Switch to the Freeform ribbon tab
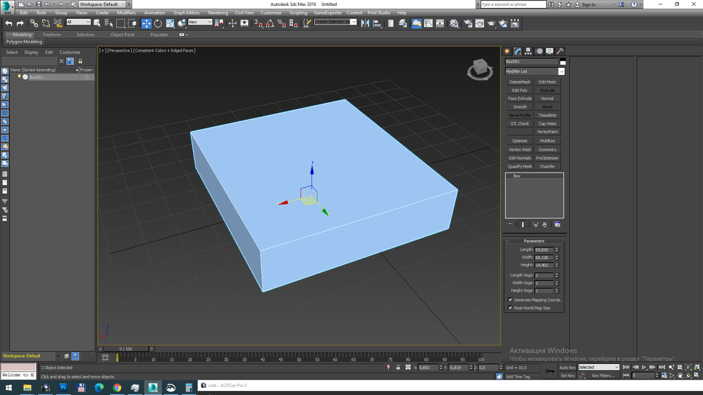This screenshot has width=703, height=395. coord(52,35)
